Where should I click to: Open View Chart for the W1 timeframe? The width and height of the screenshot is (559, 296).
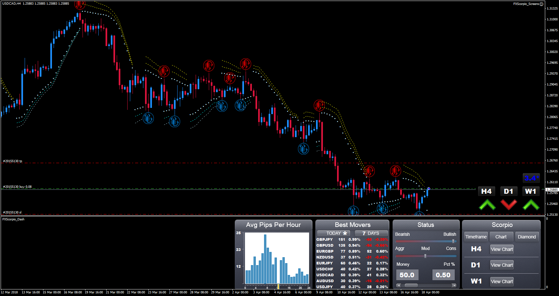tap(501, 282)
